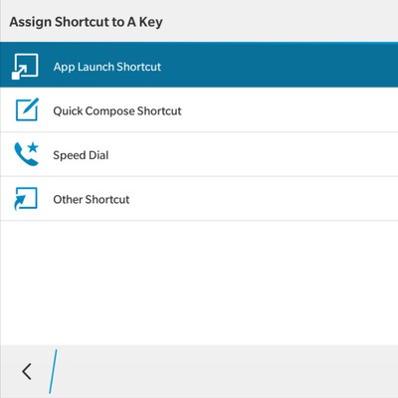Click the word Compose in the second entry
Image resolution: width=398 pixels, height=398 pixels.
(x=109, y=111)
